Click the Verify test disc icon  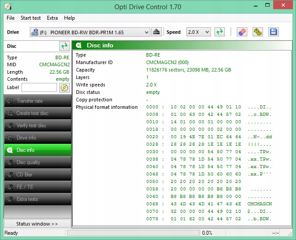click(x=10, y=125)
